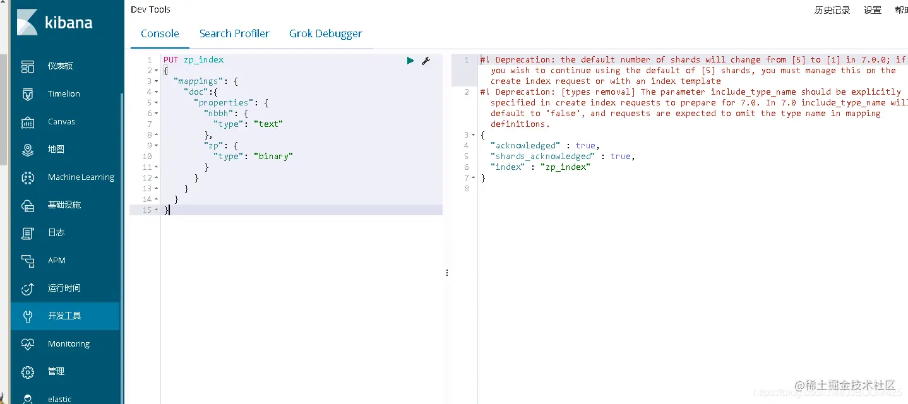This screenshot has height=404, width=908.
Task: Open the request wrench options icon
Action: [x=426, y=61]
